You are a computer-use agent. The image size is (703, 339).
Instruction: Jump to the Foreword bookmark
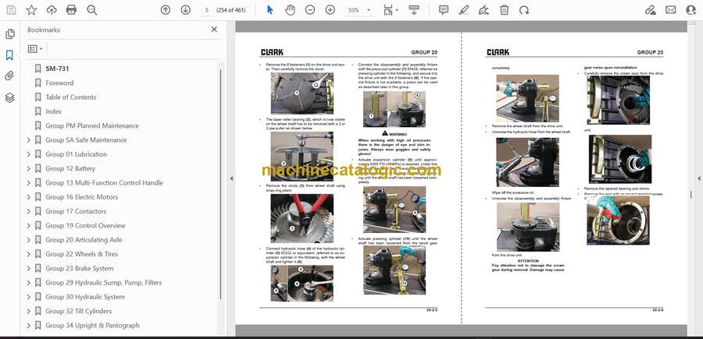59,83
